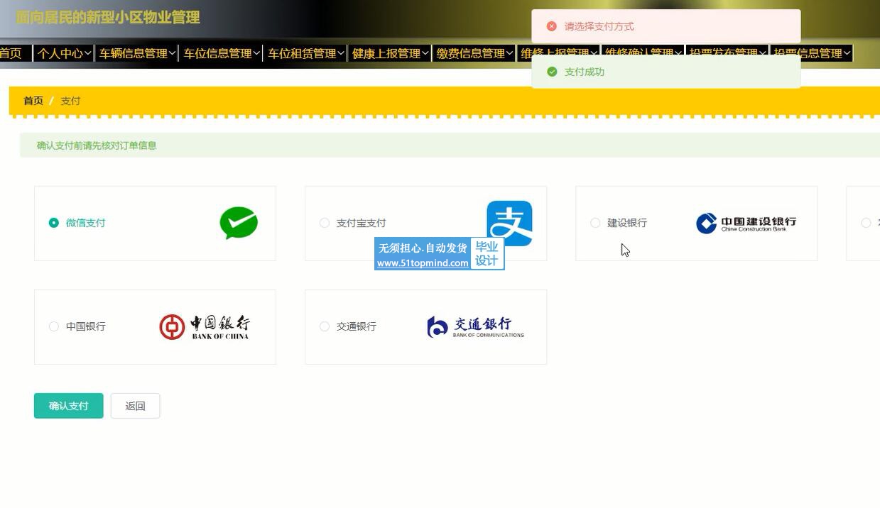Click the site title 面向居民的新型小区物业管理
This screenshot has height=508, width=880.
tap(108, 17)
